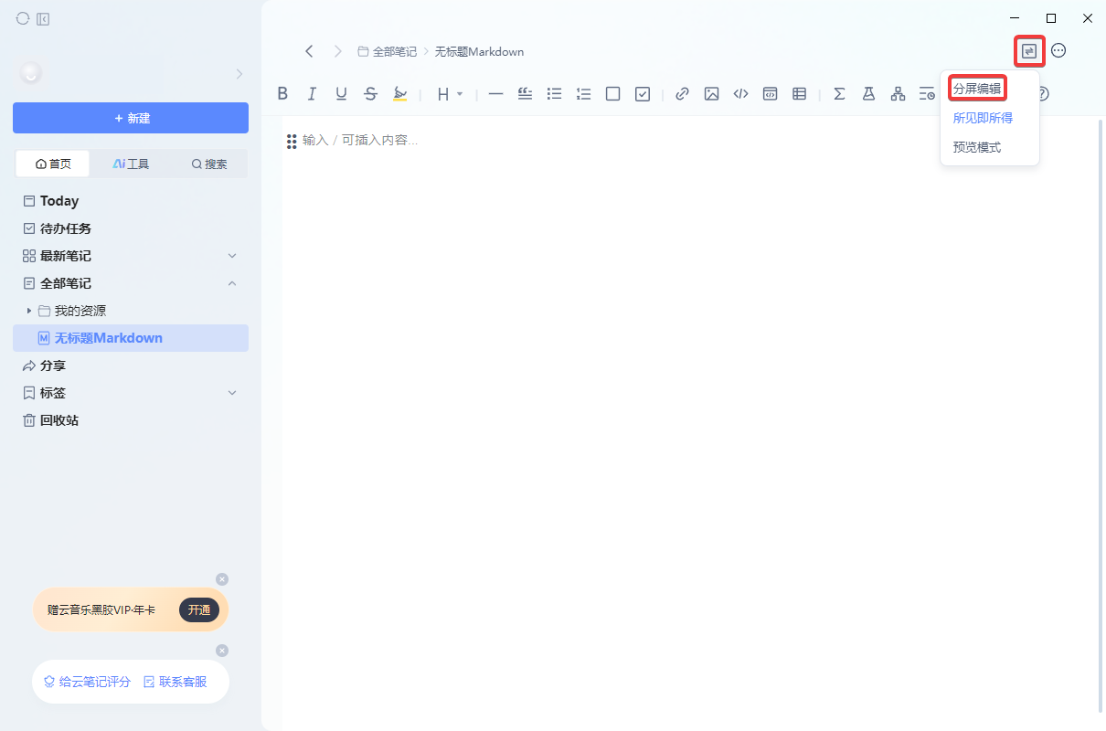Insert a block quote
Screen dimensions: 1106x731
point(525,93)
